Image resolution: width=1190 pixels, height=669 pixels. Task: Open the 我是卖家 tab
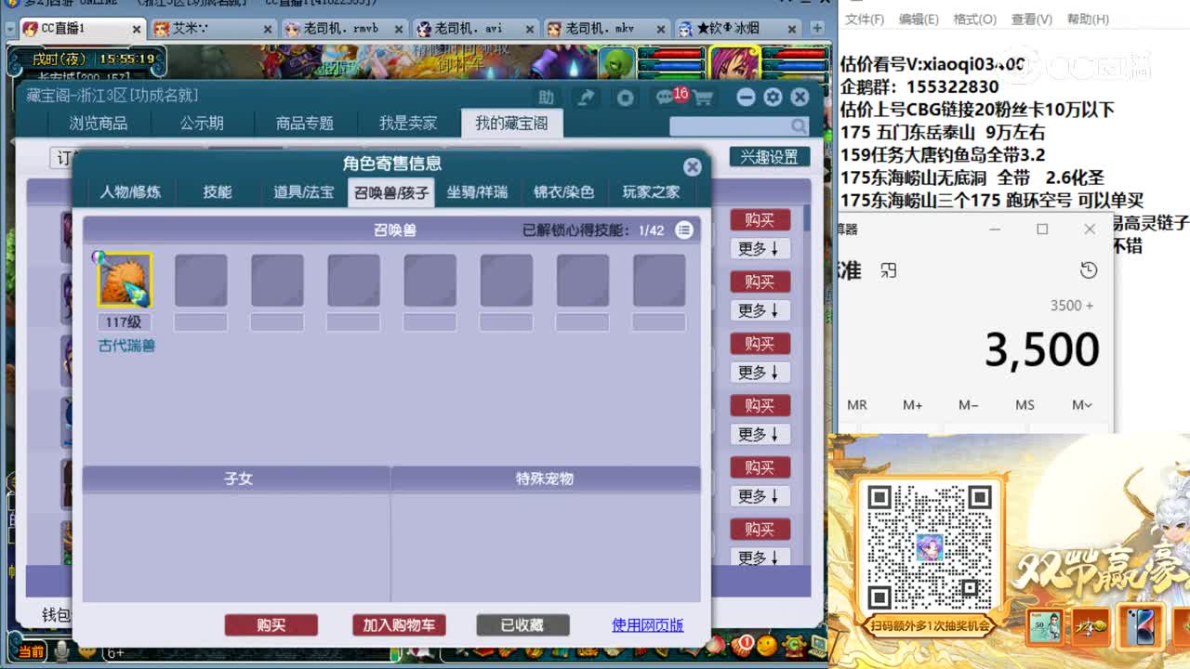tap(408, 123)
